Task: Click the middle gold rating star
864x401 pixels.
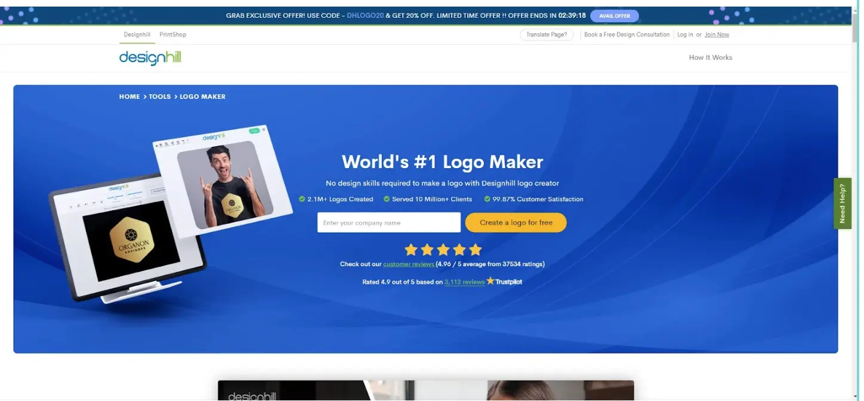Action: 443,249
